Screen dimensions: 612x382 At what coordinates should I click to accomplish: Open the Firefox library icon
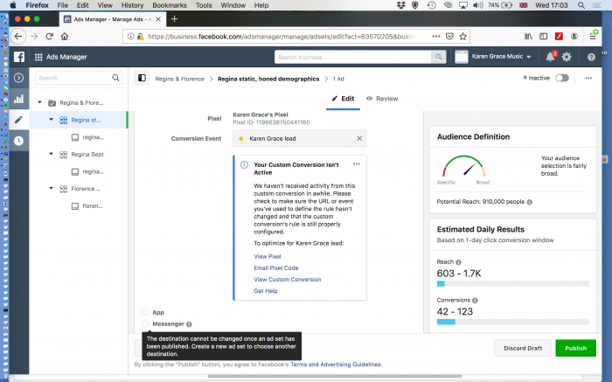(528, 37)
